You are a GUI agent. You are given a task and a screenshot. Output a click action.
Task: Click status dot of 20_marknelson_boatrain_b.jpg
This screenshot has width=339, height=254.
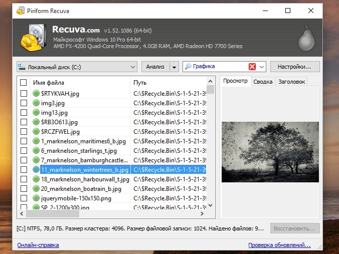tap(36, 188)
